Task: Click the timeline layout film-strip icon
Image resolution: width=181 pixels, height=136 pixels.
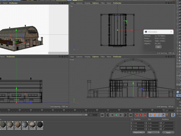Action: [173, 115]
